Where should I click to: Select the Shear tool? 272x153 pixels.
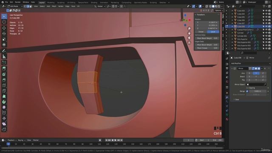4,124
